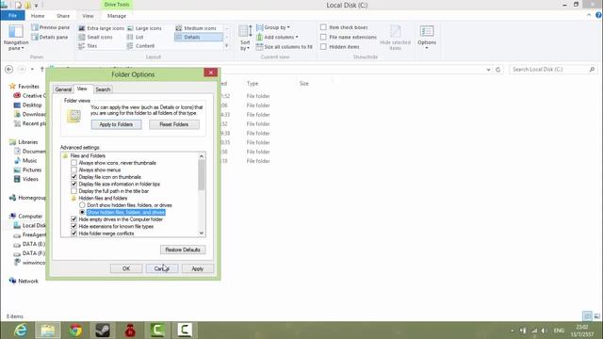Toggle the Details pane
This screenshot has width=603, height=339.
coord(50,38)
